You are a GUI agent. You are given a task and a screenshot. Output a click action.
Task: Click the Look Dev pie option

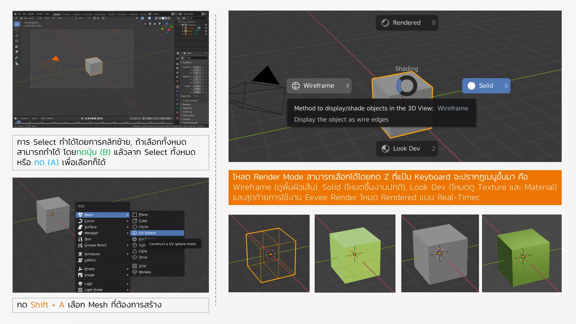pos(407,148)
